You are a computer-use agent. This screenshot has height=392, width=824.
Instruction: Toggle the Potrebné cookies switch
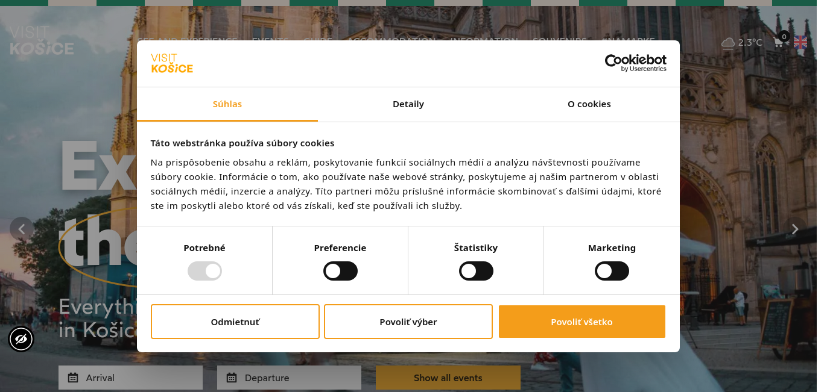tap(204, 271)
